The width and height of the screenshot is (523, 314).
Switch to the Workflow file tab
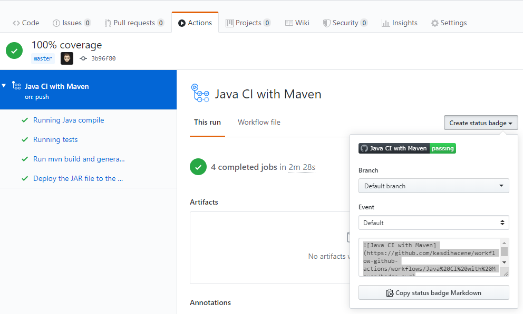pos(259,123)
